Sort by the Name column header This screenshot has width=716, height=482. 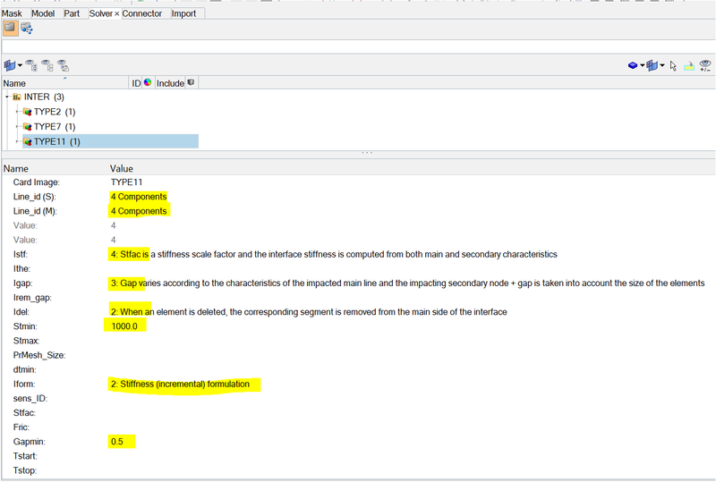[64, 83]
